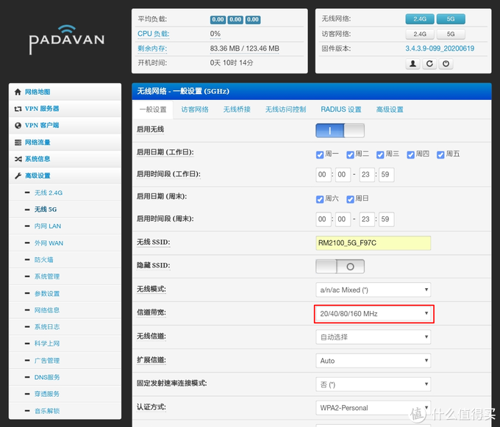Image resolution: width=500 pixels, height=427 pixels.
Task: Expand the 无线模式 dropdown
Action: (374, 290)
